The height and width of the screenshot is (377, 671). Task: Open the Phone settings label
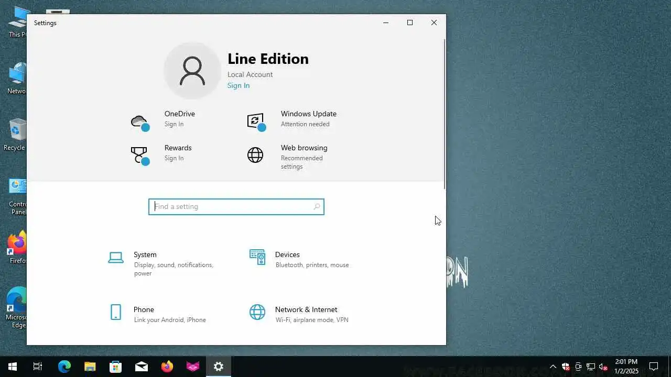point(144,309)
